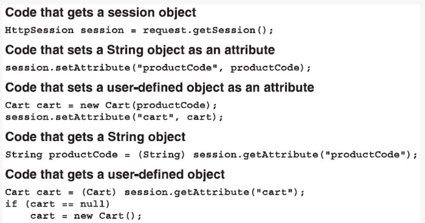Click the heading 'Code that gets a session object'

(101, 13)
